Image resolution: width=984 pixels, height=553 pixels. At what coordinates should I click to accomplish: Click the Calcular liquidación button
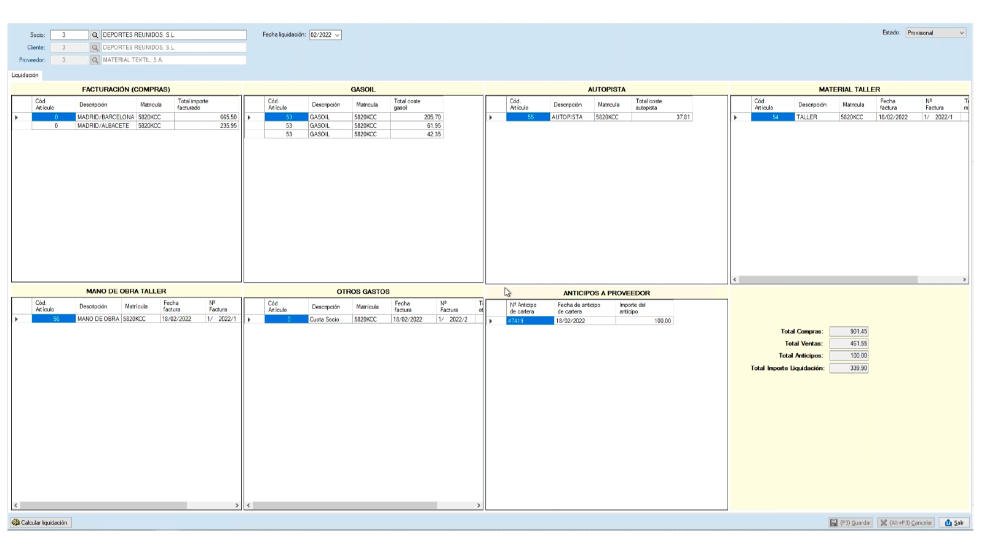40,522
